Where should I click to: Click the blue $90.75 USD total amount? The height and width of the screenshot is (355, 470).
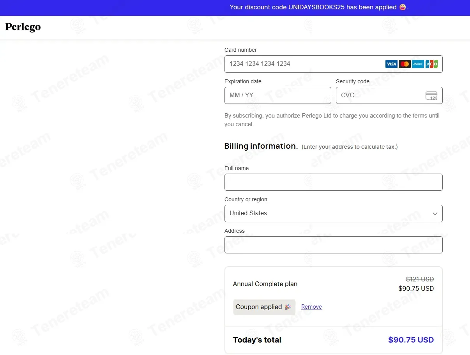411,340
